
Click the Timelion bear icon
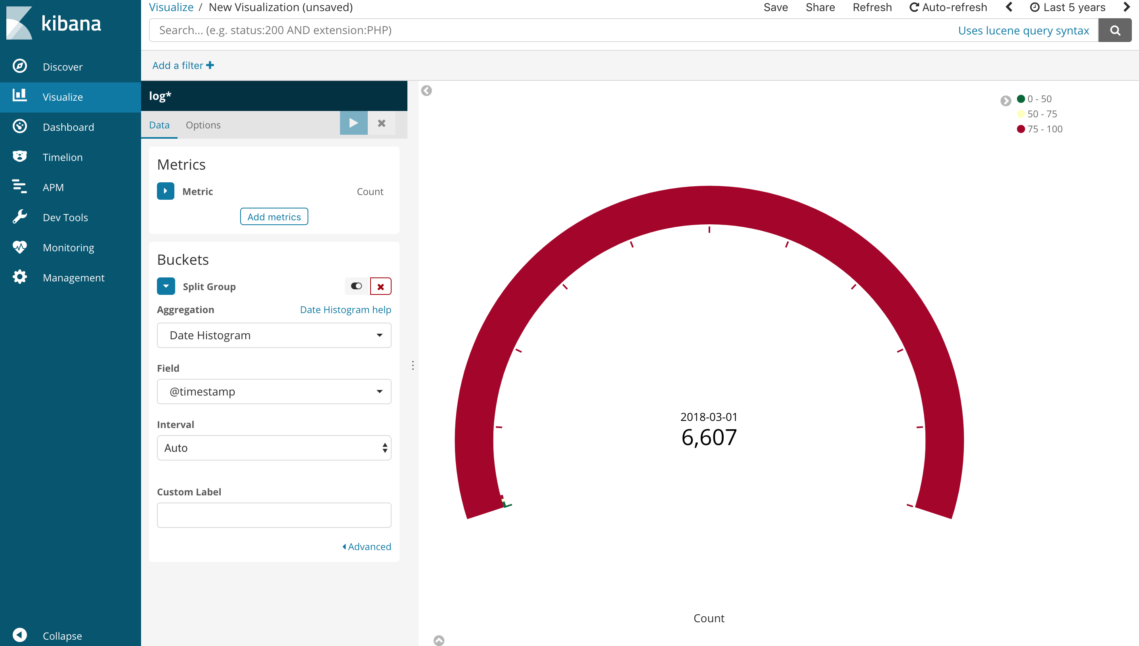point(19,157)
